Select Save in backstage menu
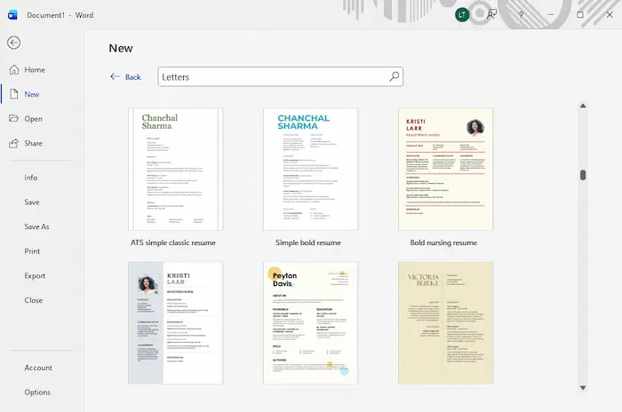Screen dimensions: 622x412 pos(32,202)
